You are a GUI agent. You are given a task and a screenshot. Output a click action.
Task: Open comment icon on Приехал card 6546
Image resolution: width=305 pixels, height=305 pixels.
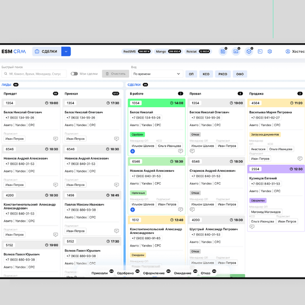[116, 185]
